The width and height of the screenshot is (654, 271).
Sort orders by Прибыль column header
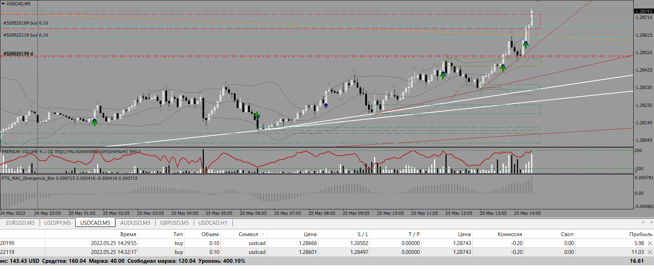tap(640, 234)
